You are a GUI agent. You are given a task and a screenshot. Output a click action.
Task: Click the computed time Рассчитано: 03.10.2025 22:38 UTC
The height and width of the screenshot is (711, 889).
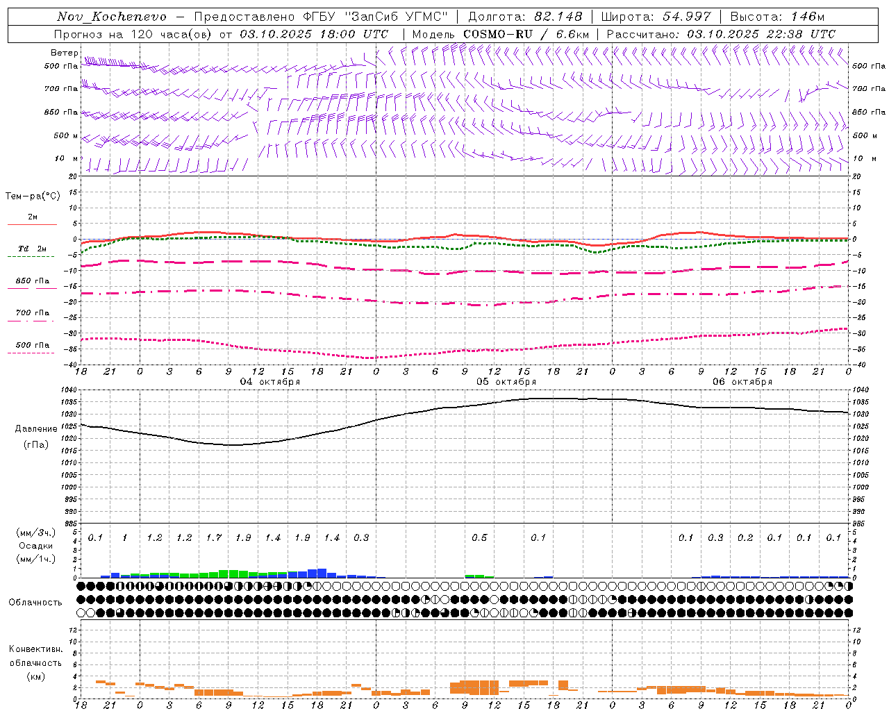coord(721,34)
